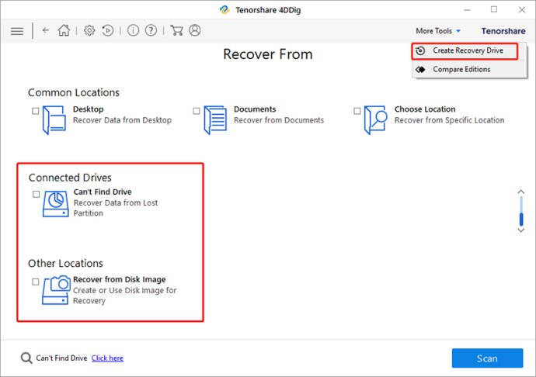Viewport: 536px width, 377px height.
Task: Click the scroll up chevron
Action: 521,192
